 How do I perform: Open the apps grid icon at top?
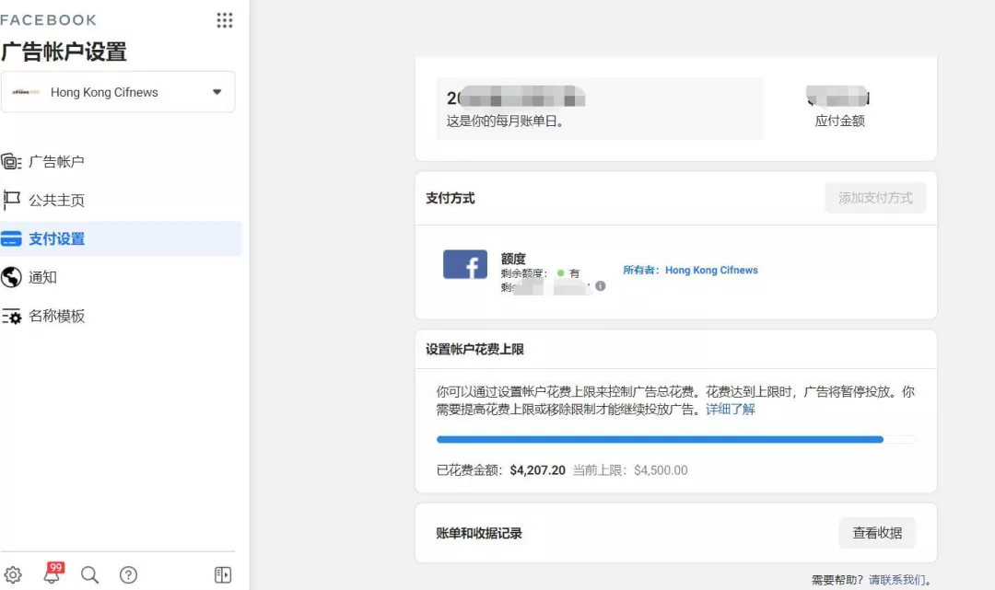pos(224,19)
